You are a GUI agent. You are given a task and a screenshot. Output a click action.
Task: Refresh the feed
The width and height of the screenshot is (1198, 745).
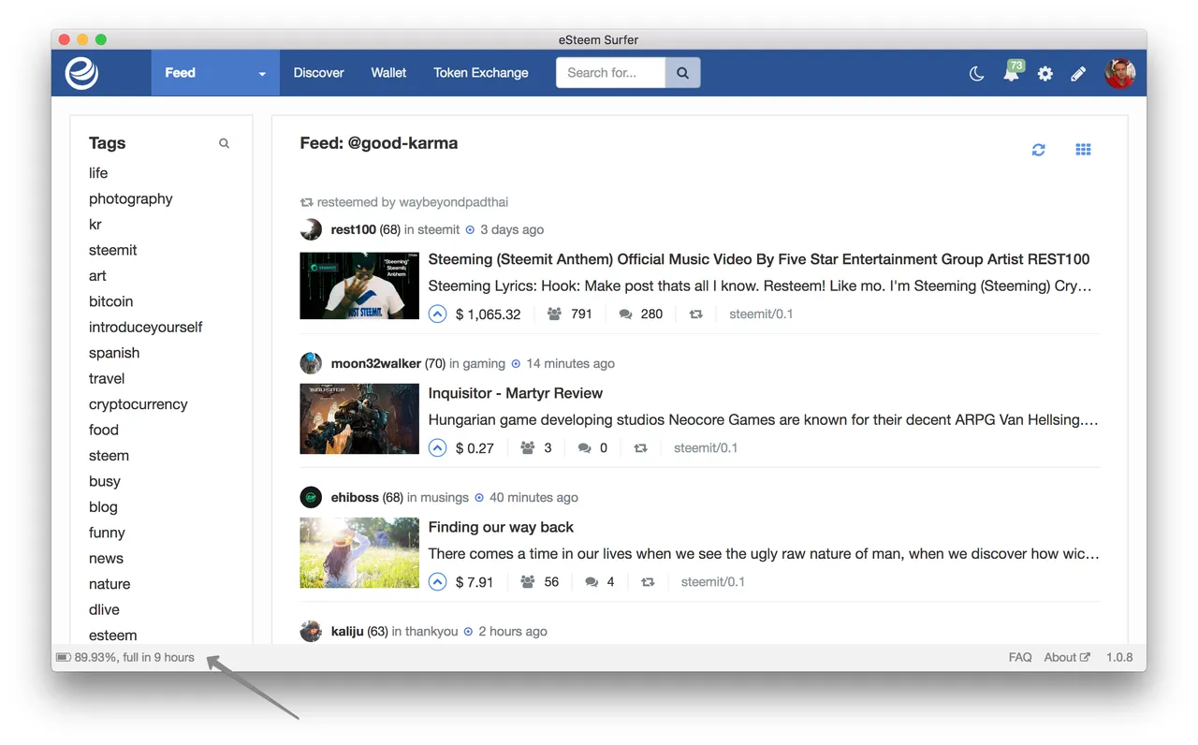tap(1038, 150)
